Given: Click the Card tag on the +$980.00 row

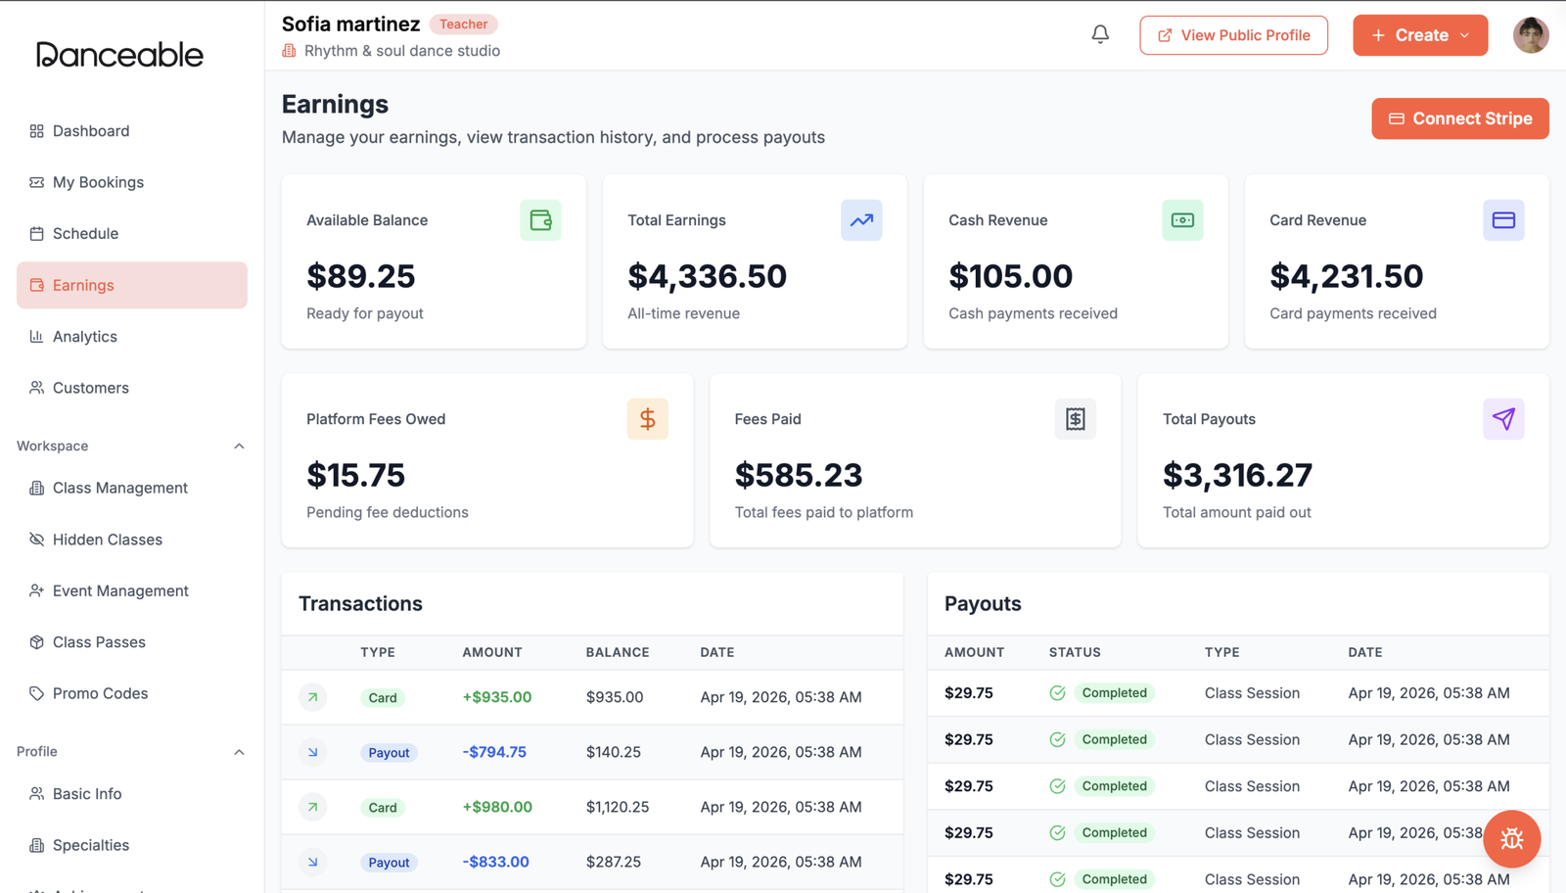Looking at the screenshot, I should 383,808.
